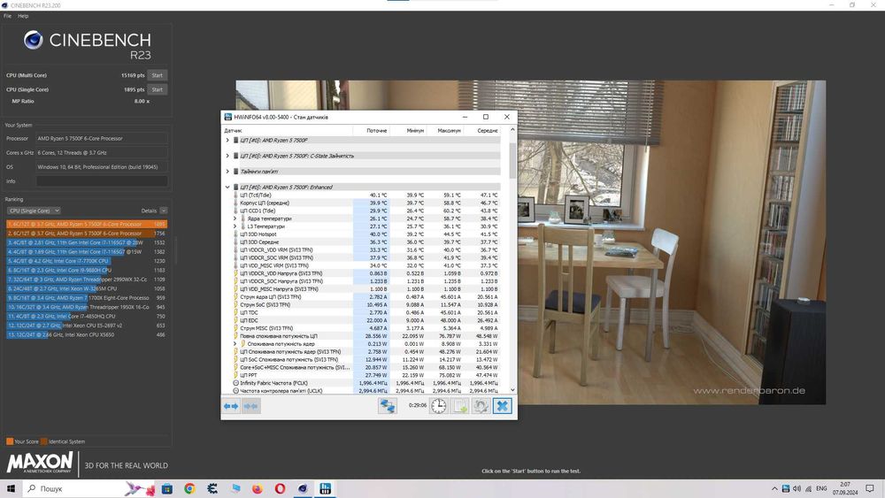Viewport: 885px width, 498px height.
Task: Select ranking row 1 Ryzen 5 7500F 1895
Action: pos(87,224)
